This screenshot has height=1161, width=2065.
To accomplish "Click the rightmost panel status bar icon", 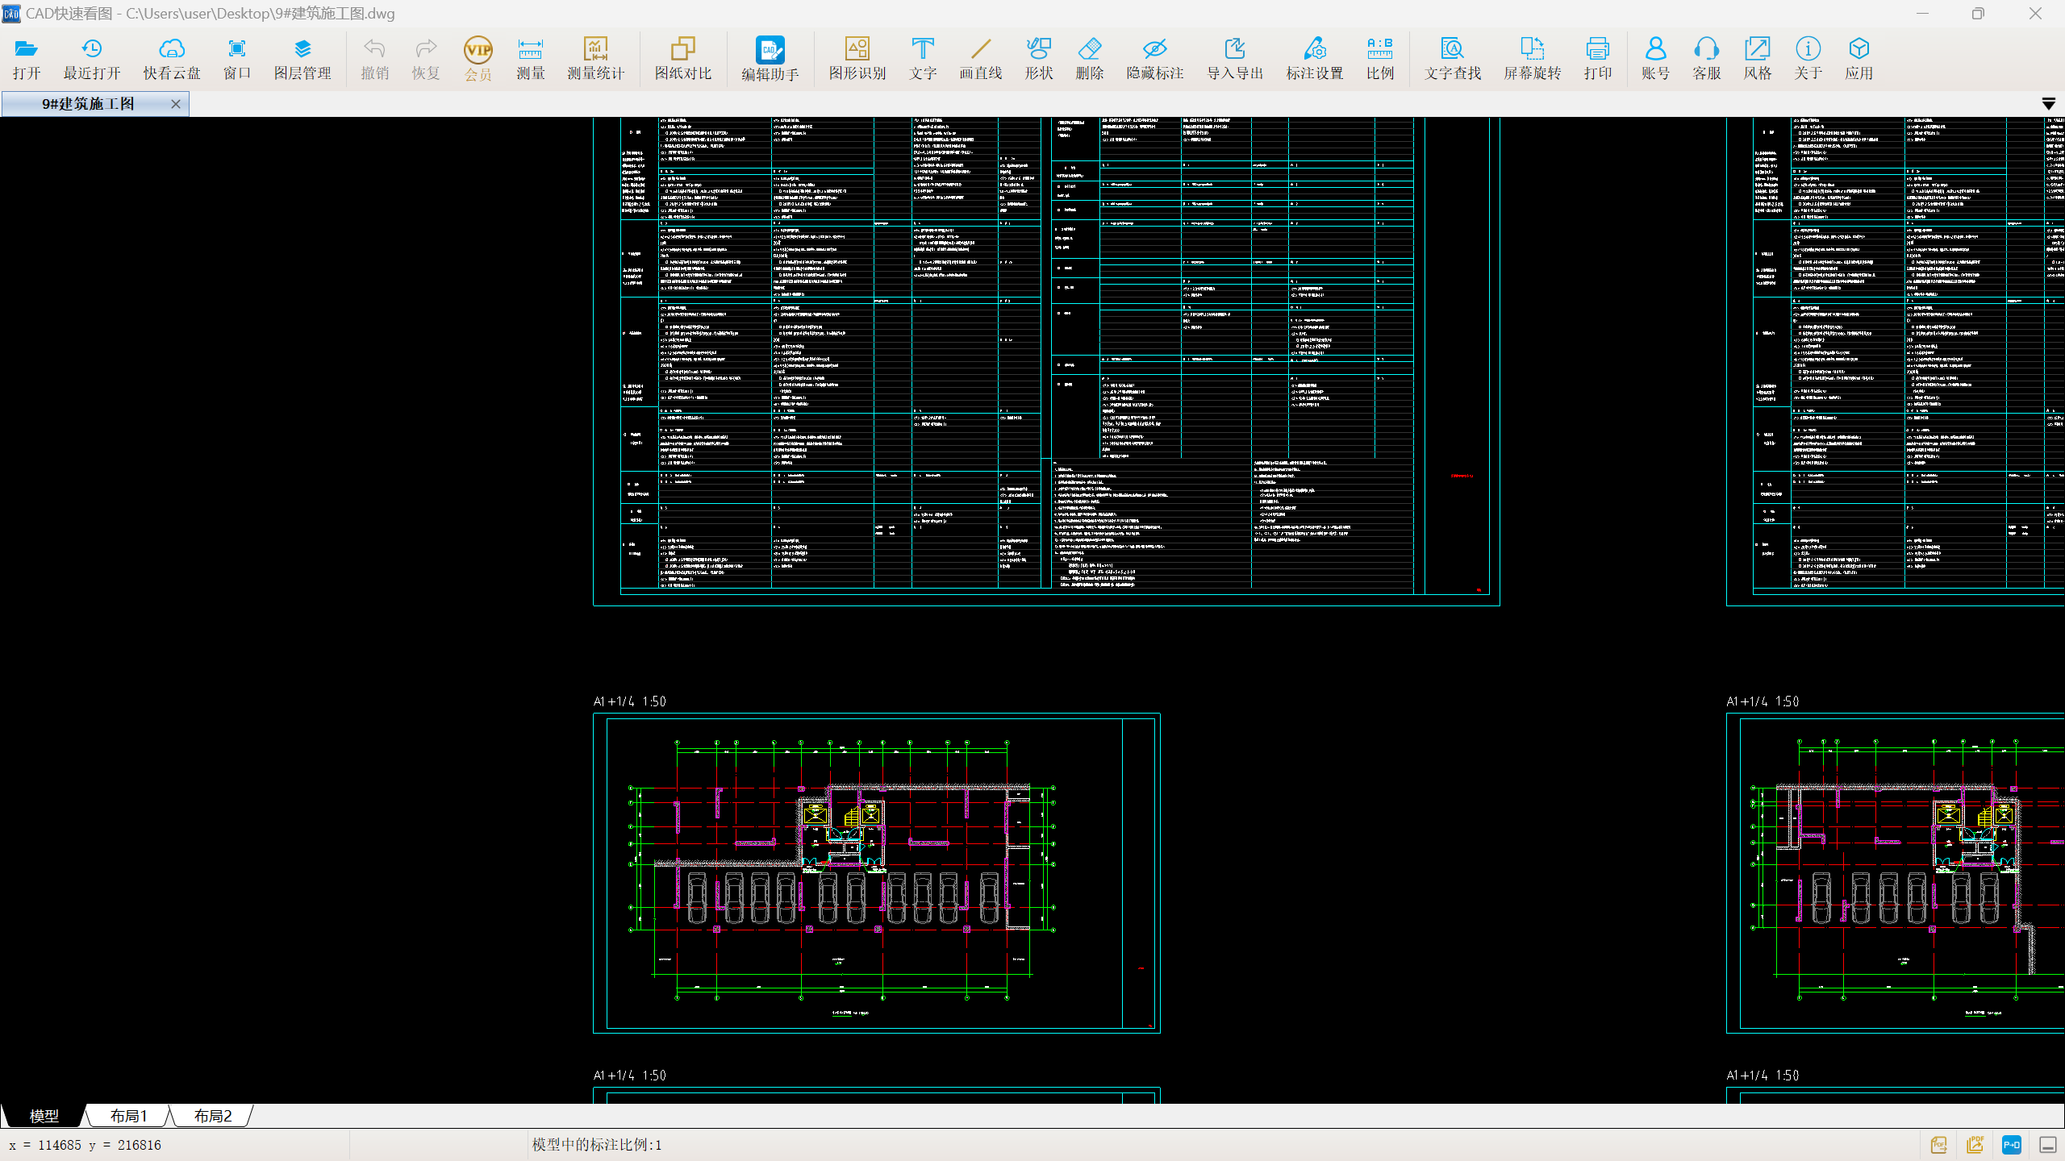I will coord(2048,1145).
